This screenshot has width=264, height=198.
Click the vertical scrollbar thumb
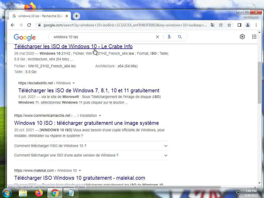(x=259, y=82)
